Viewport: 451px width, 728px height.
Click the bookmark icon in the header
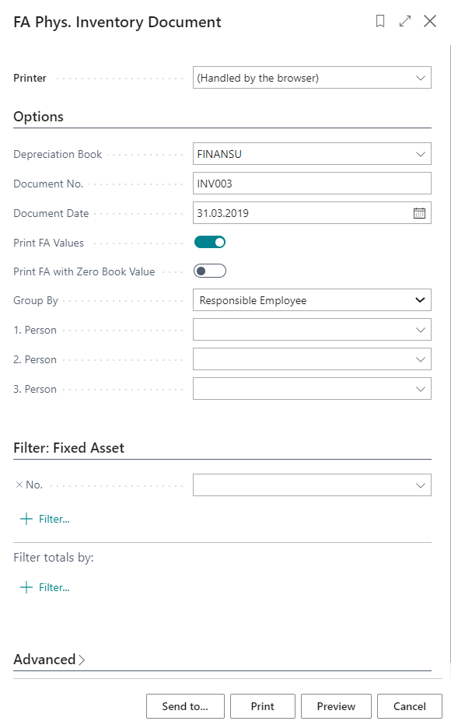380,21
